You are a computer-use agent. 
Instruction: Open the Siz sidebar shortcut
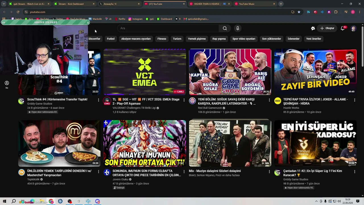click(7, 85)
